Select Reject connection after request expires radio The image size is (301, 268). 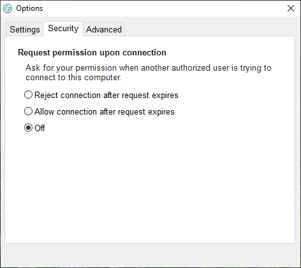(x=28, y=95)
